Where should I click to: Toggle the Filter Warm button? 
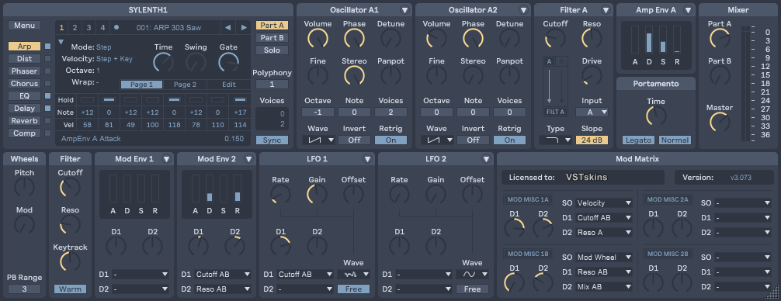70,289
